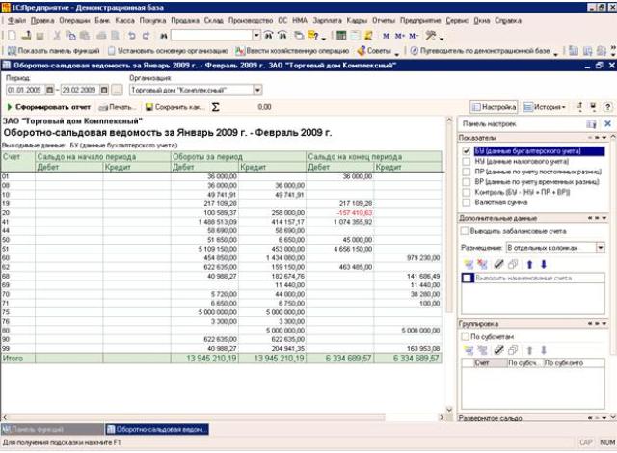The height and width of the screenshot is (453, 617).
Task: Enable ПР (данные по учету постоянных разниц)
Action: [x=467, y=172]
